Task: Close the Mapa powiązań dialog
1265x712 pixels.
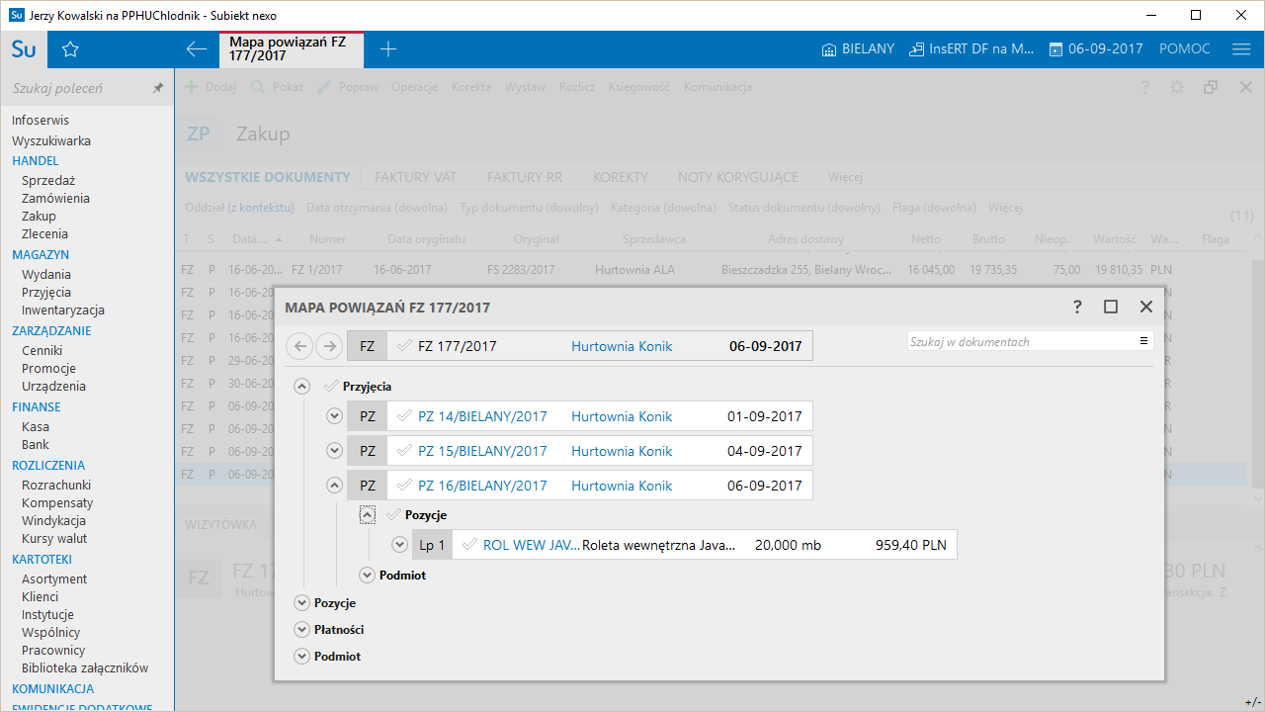Action: [1146, 308]
